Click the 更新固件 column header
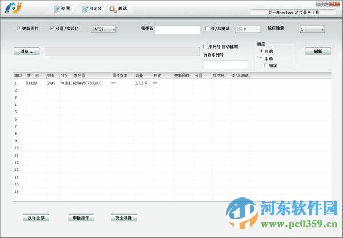Viewport: 343px width, 238px height. 184,76
